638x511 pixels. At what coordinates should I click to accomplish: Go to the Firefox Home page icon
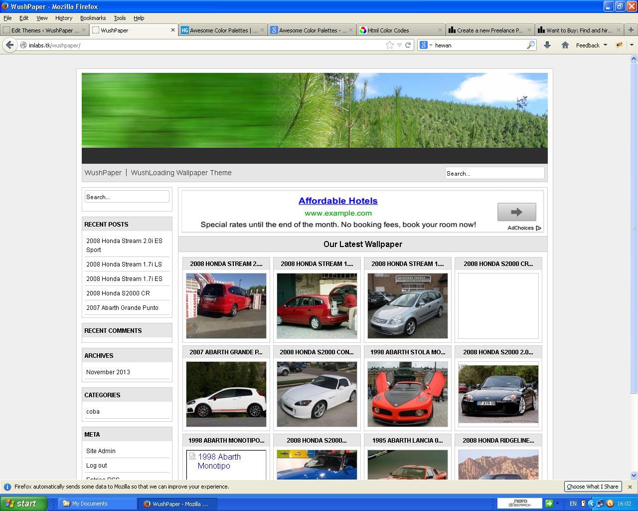565,45
